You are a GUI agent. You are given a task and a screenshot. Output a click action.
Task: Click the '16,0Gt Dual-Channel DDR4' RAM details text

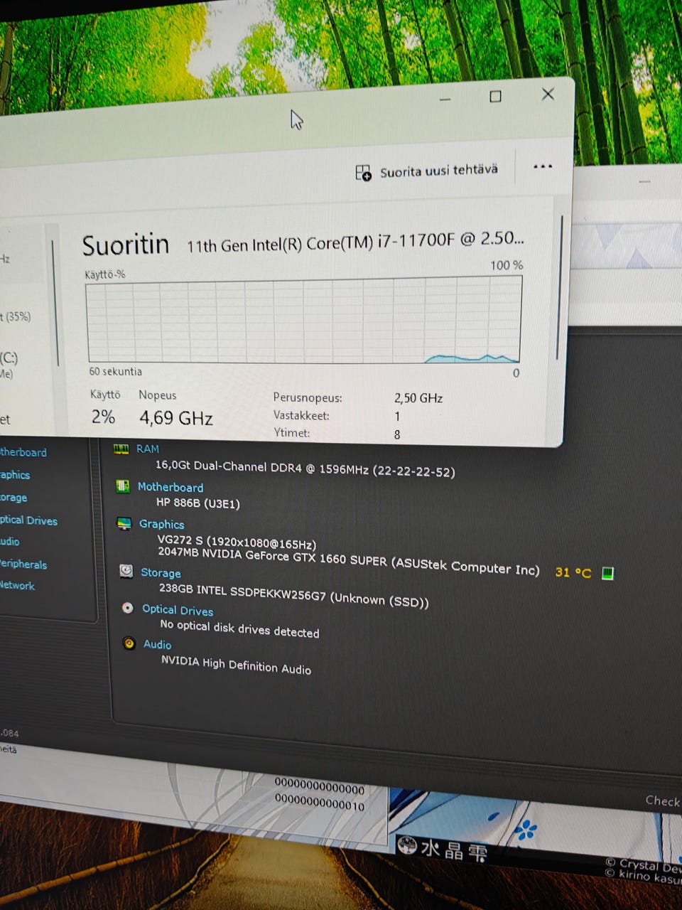pyautogui.click(x=305, y=469)
